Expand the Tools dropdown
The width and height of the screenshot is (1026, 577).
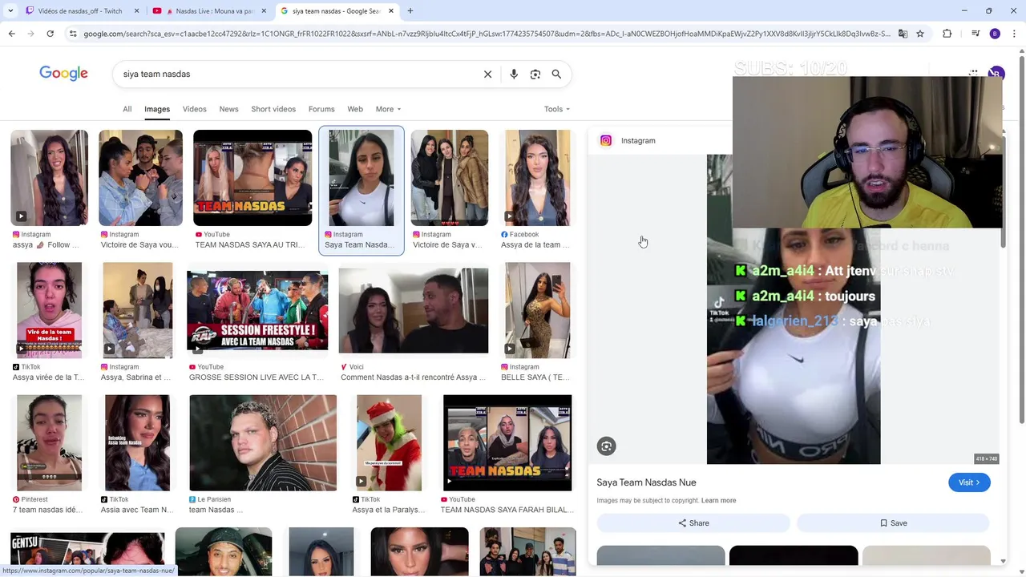point(557,109)
